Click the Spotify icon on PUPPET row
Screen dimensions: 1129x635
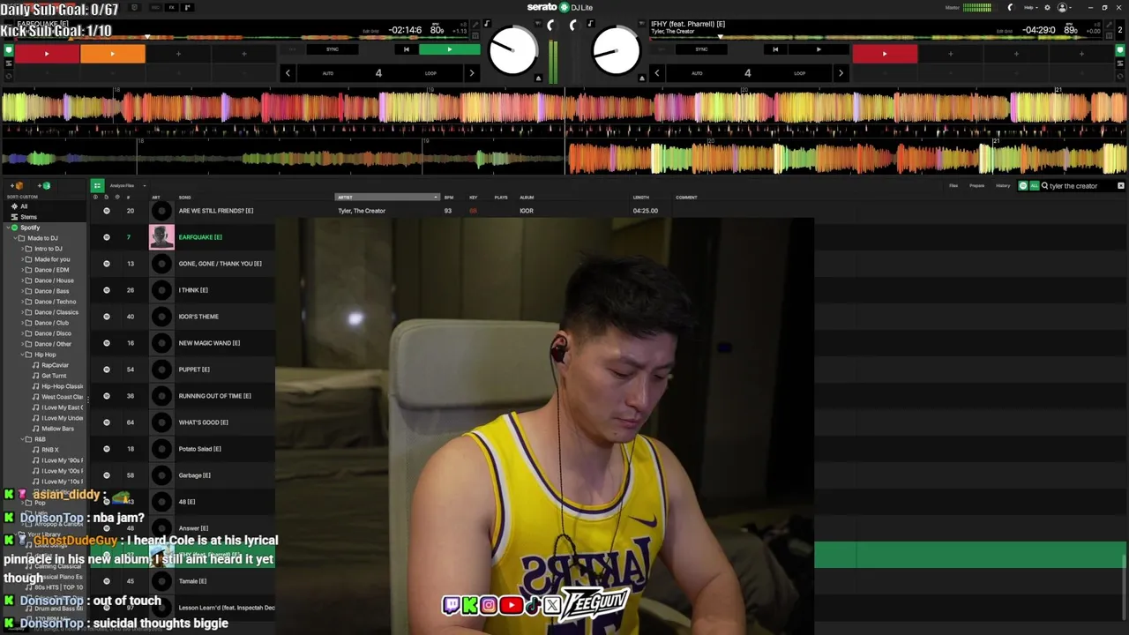pyautogui.click(x=107, y=370)
